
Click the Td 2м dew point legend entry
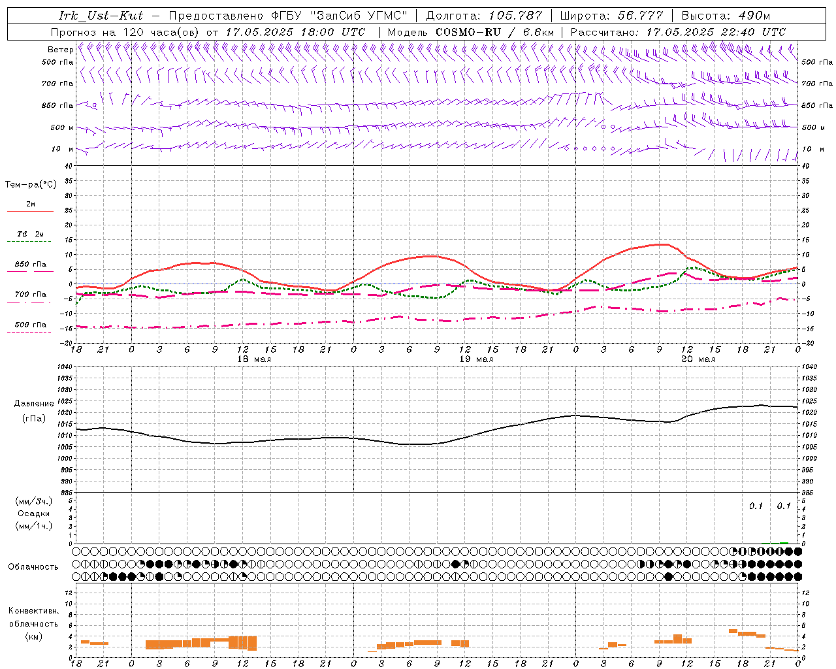tap(30, 234)
